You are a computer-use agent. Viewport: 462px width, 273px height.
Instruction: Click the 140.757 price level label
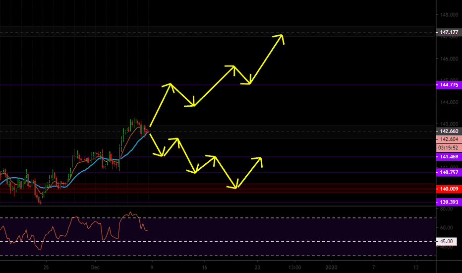pyautogui.click(x=448, y=173)
